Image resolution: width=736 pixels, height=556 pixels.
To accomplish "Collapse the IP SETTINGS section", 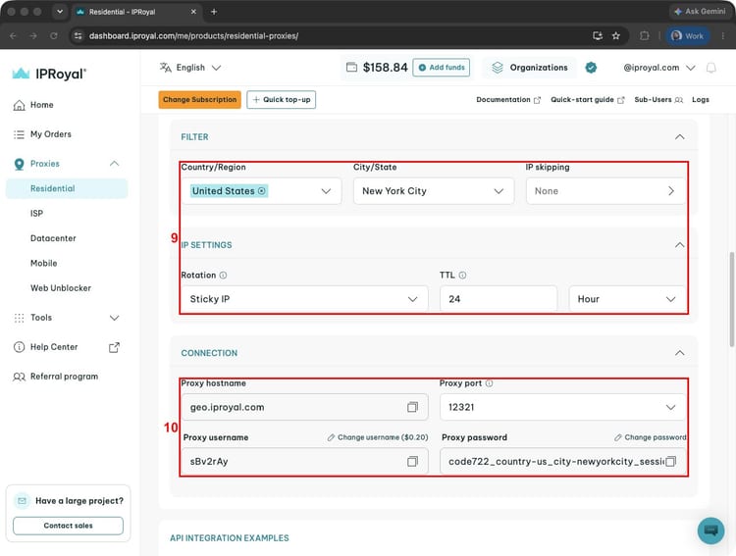I will 679,245.
